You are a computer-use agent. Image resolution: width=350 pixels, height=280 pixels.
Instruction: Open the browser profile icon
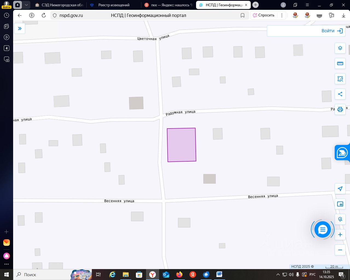[x=283, y=5]
